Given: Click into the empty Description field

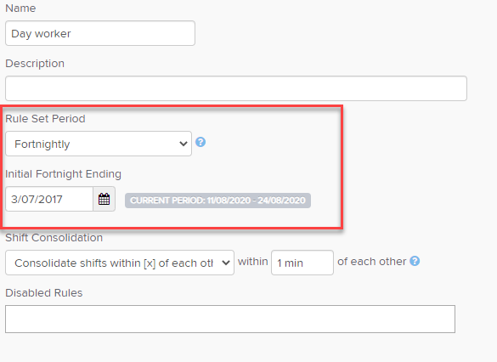Looking at the screenshot, I should point(236,88).
